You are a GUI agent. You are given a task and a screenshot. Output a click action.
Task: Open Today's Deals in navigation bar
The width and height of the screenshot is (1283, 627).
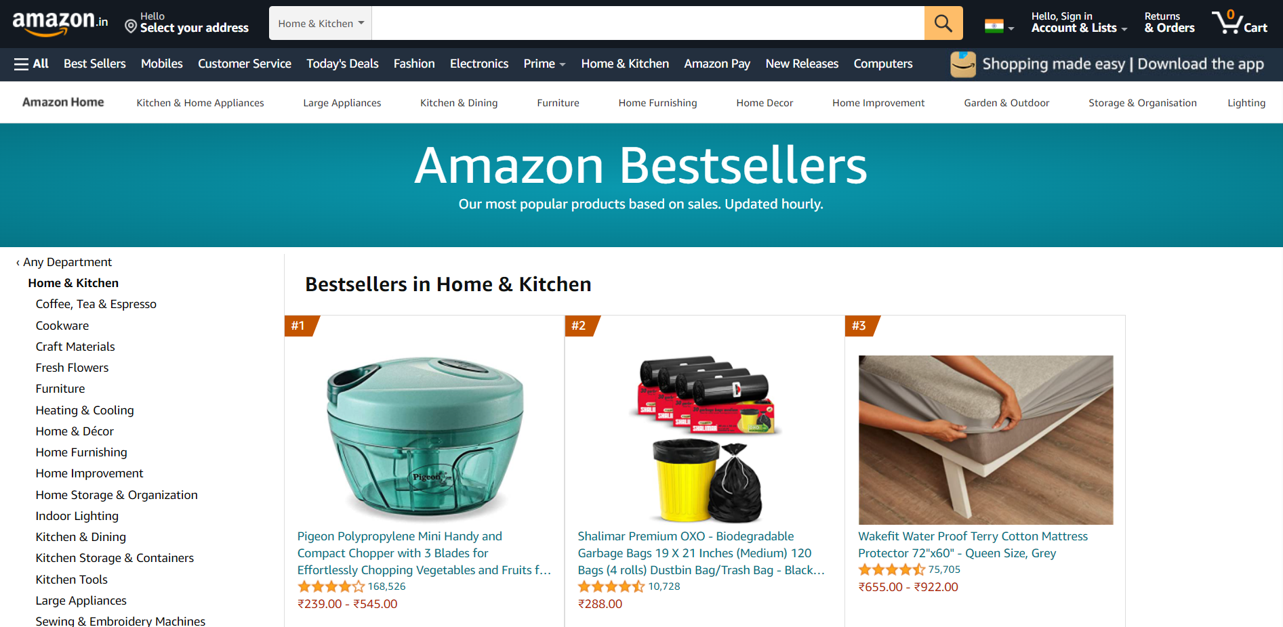pos(342,64)
